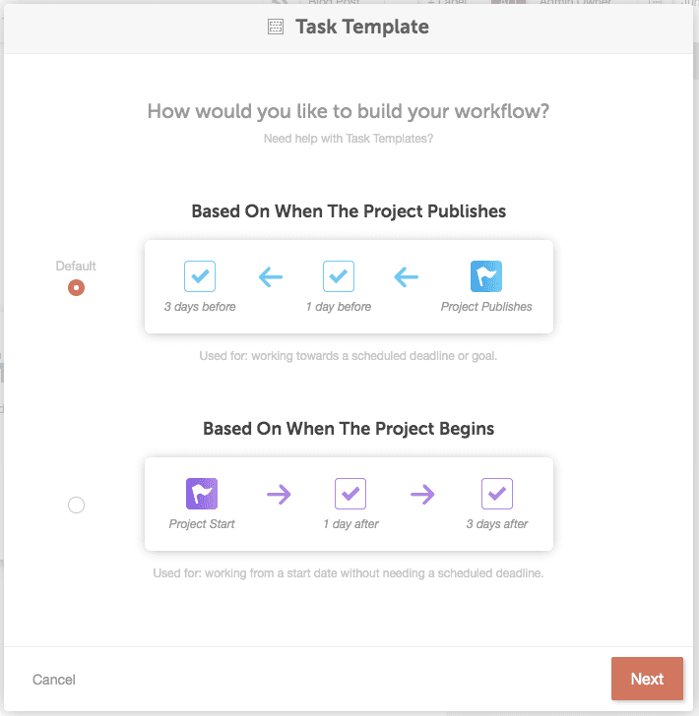Click the blue left arrow beside Project Publishes
699x716 pixels.
[x=406, y=277]
